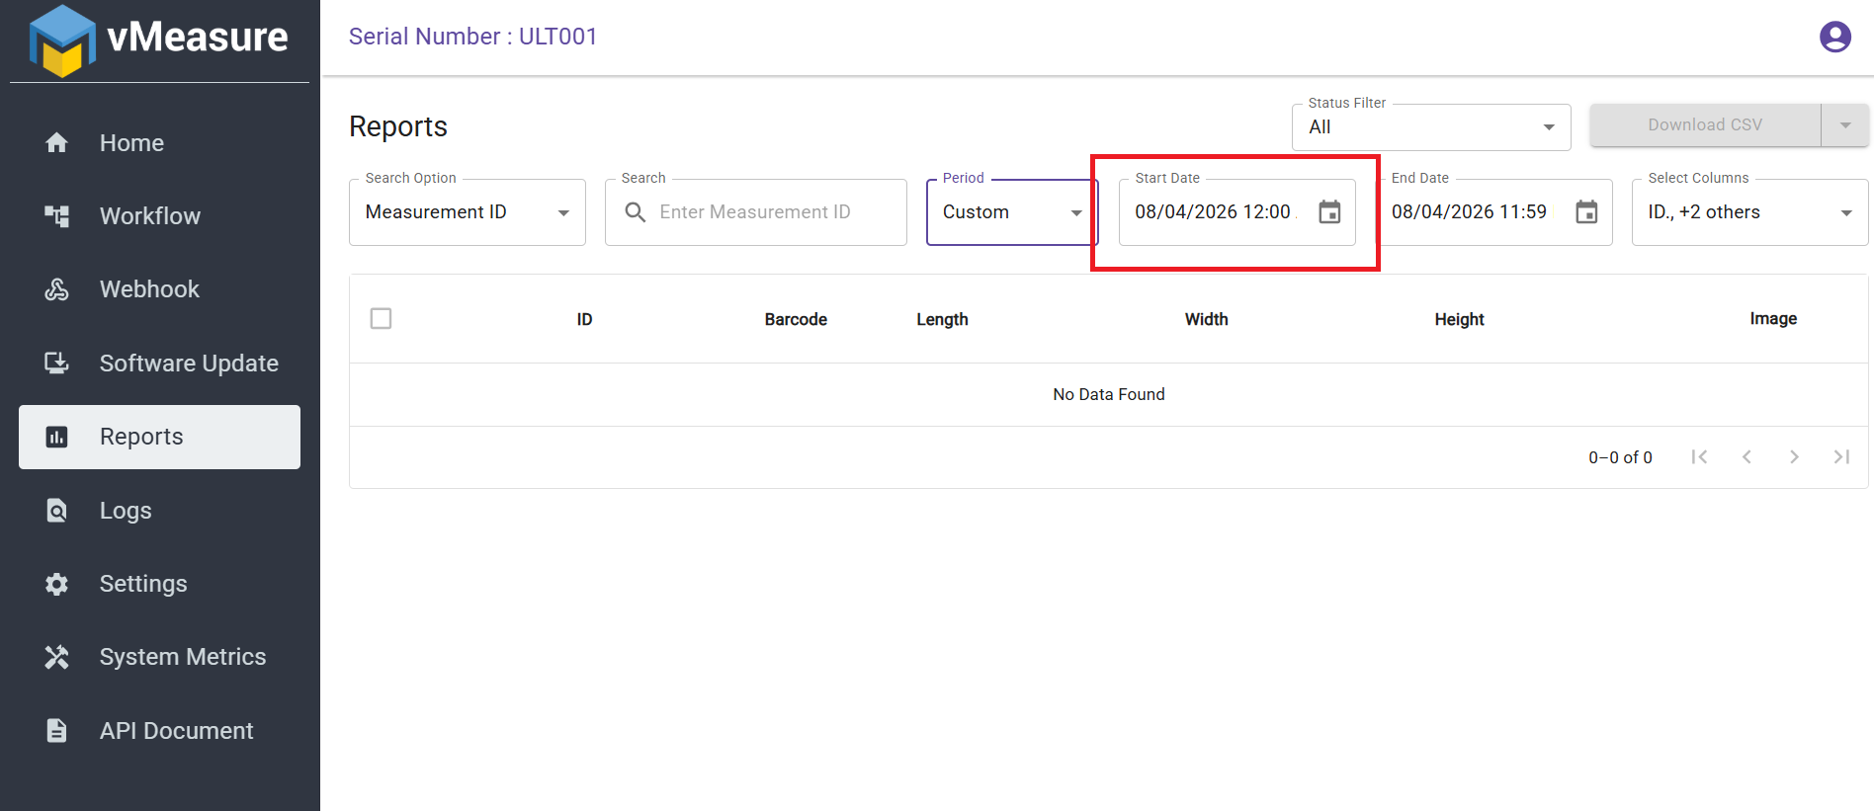Go to the next results page
The width and height of the screenshot is (1874, 811).
[1794, 456]
